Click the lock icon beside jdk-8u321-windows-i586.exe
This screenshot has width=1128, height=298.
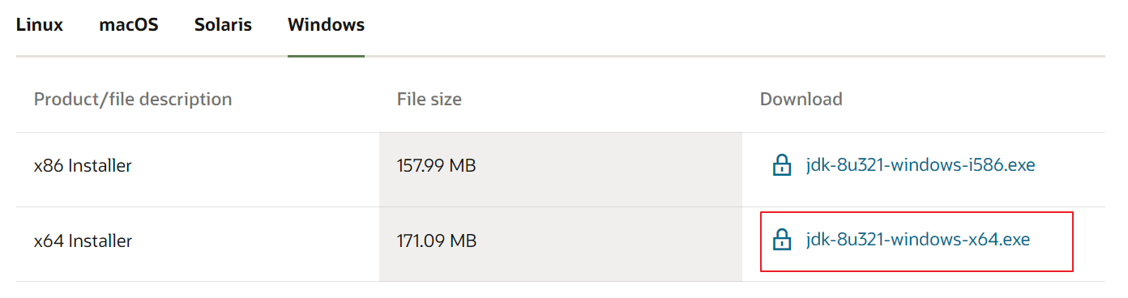click(x=781, y=166)
